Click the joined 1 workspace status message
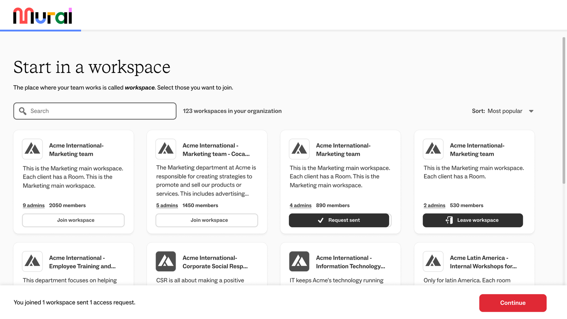567x319 pixels. click(x=74, y=303)
